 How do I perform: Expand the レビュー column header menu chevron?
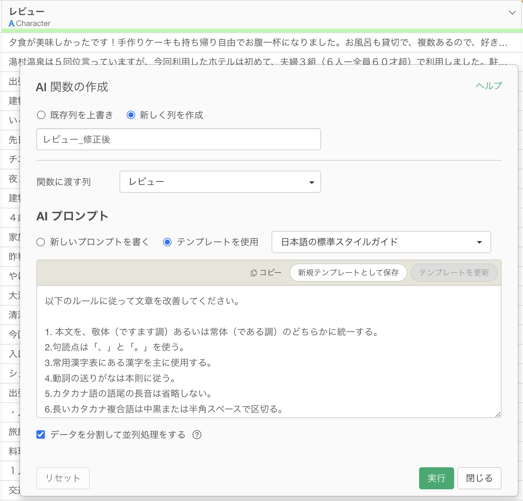(512, 13)
